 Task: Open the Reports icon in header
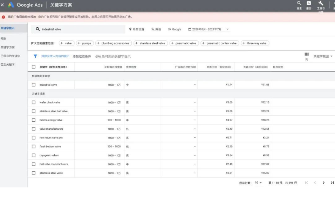(x=309, y=3)
